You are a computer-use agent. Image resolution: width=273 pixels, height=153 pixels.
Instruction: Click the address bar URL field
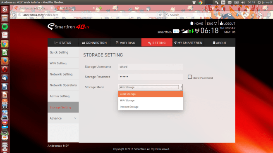coord(90,15)
